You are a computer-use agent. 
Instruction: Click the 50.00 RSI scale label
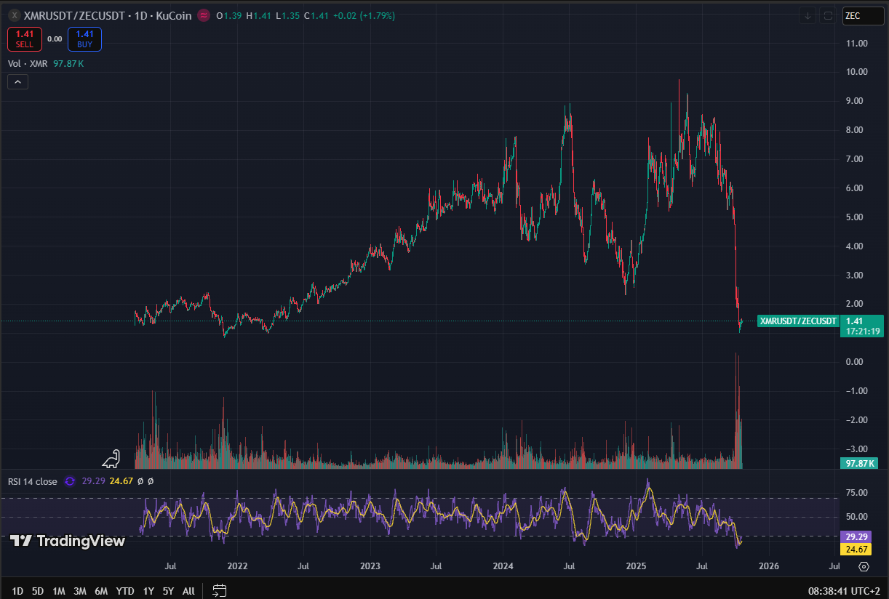click(x=856, y=517)
